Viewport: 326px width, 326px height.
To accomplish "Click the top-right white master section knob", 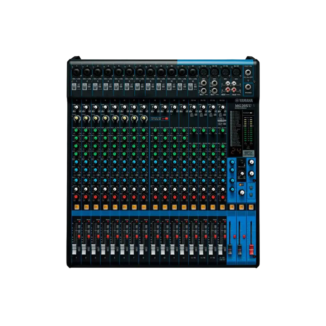I will tap(251, 162).
